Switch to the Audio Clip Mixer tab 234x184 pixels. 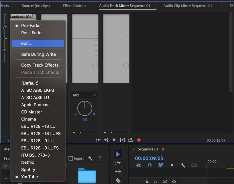pos(188,6)
